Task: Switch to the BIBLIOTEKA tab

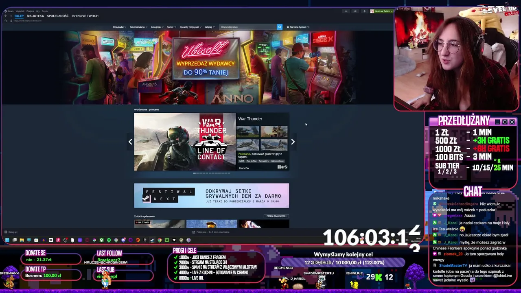Action: pos(35,16)
